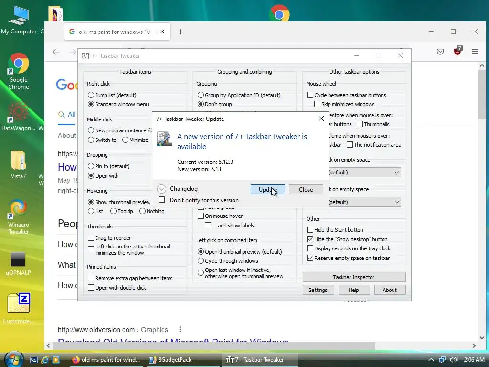The width and height of the screenshot is (489, 367).
Task: Select the 7+ Taskbar Tweaker taskbar button
Action: point(260,360)
